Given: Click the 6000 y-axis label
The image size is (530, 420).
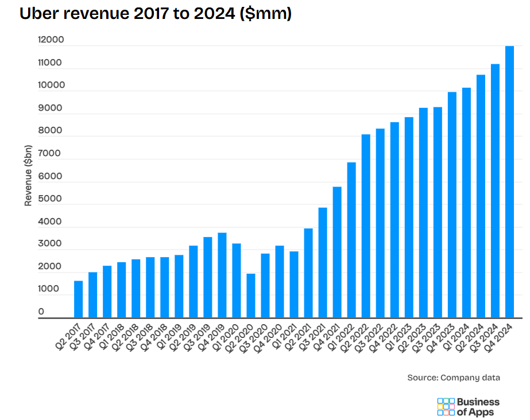Looking at the screenshot, I should (50, 176).
